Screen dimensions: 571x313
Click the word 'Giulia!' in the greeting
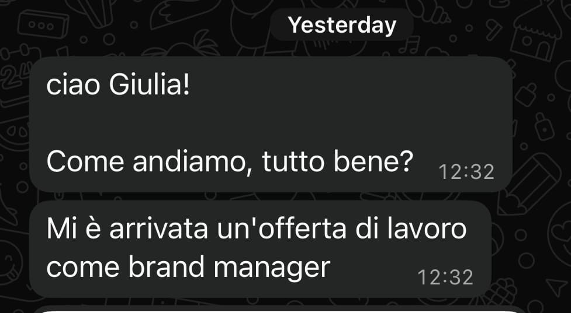(x=150, y=86)
